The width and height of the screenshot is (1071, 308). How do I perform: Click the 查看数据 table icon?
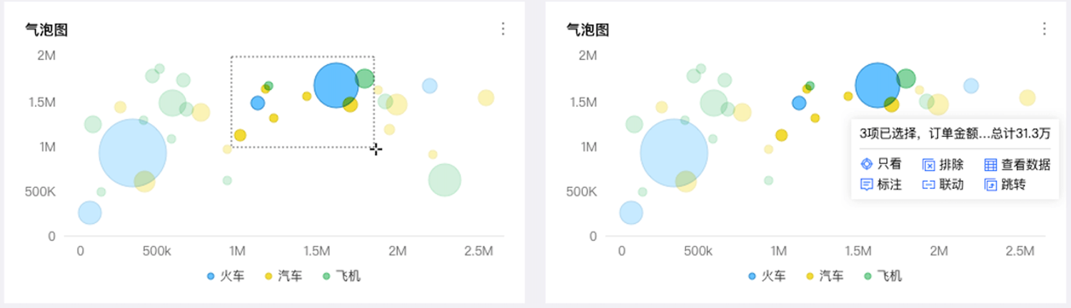tap(990, 165)
